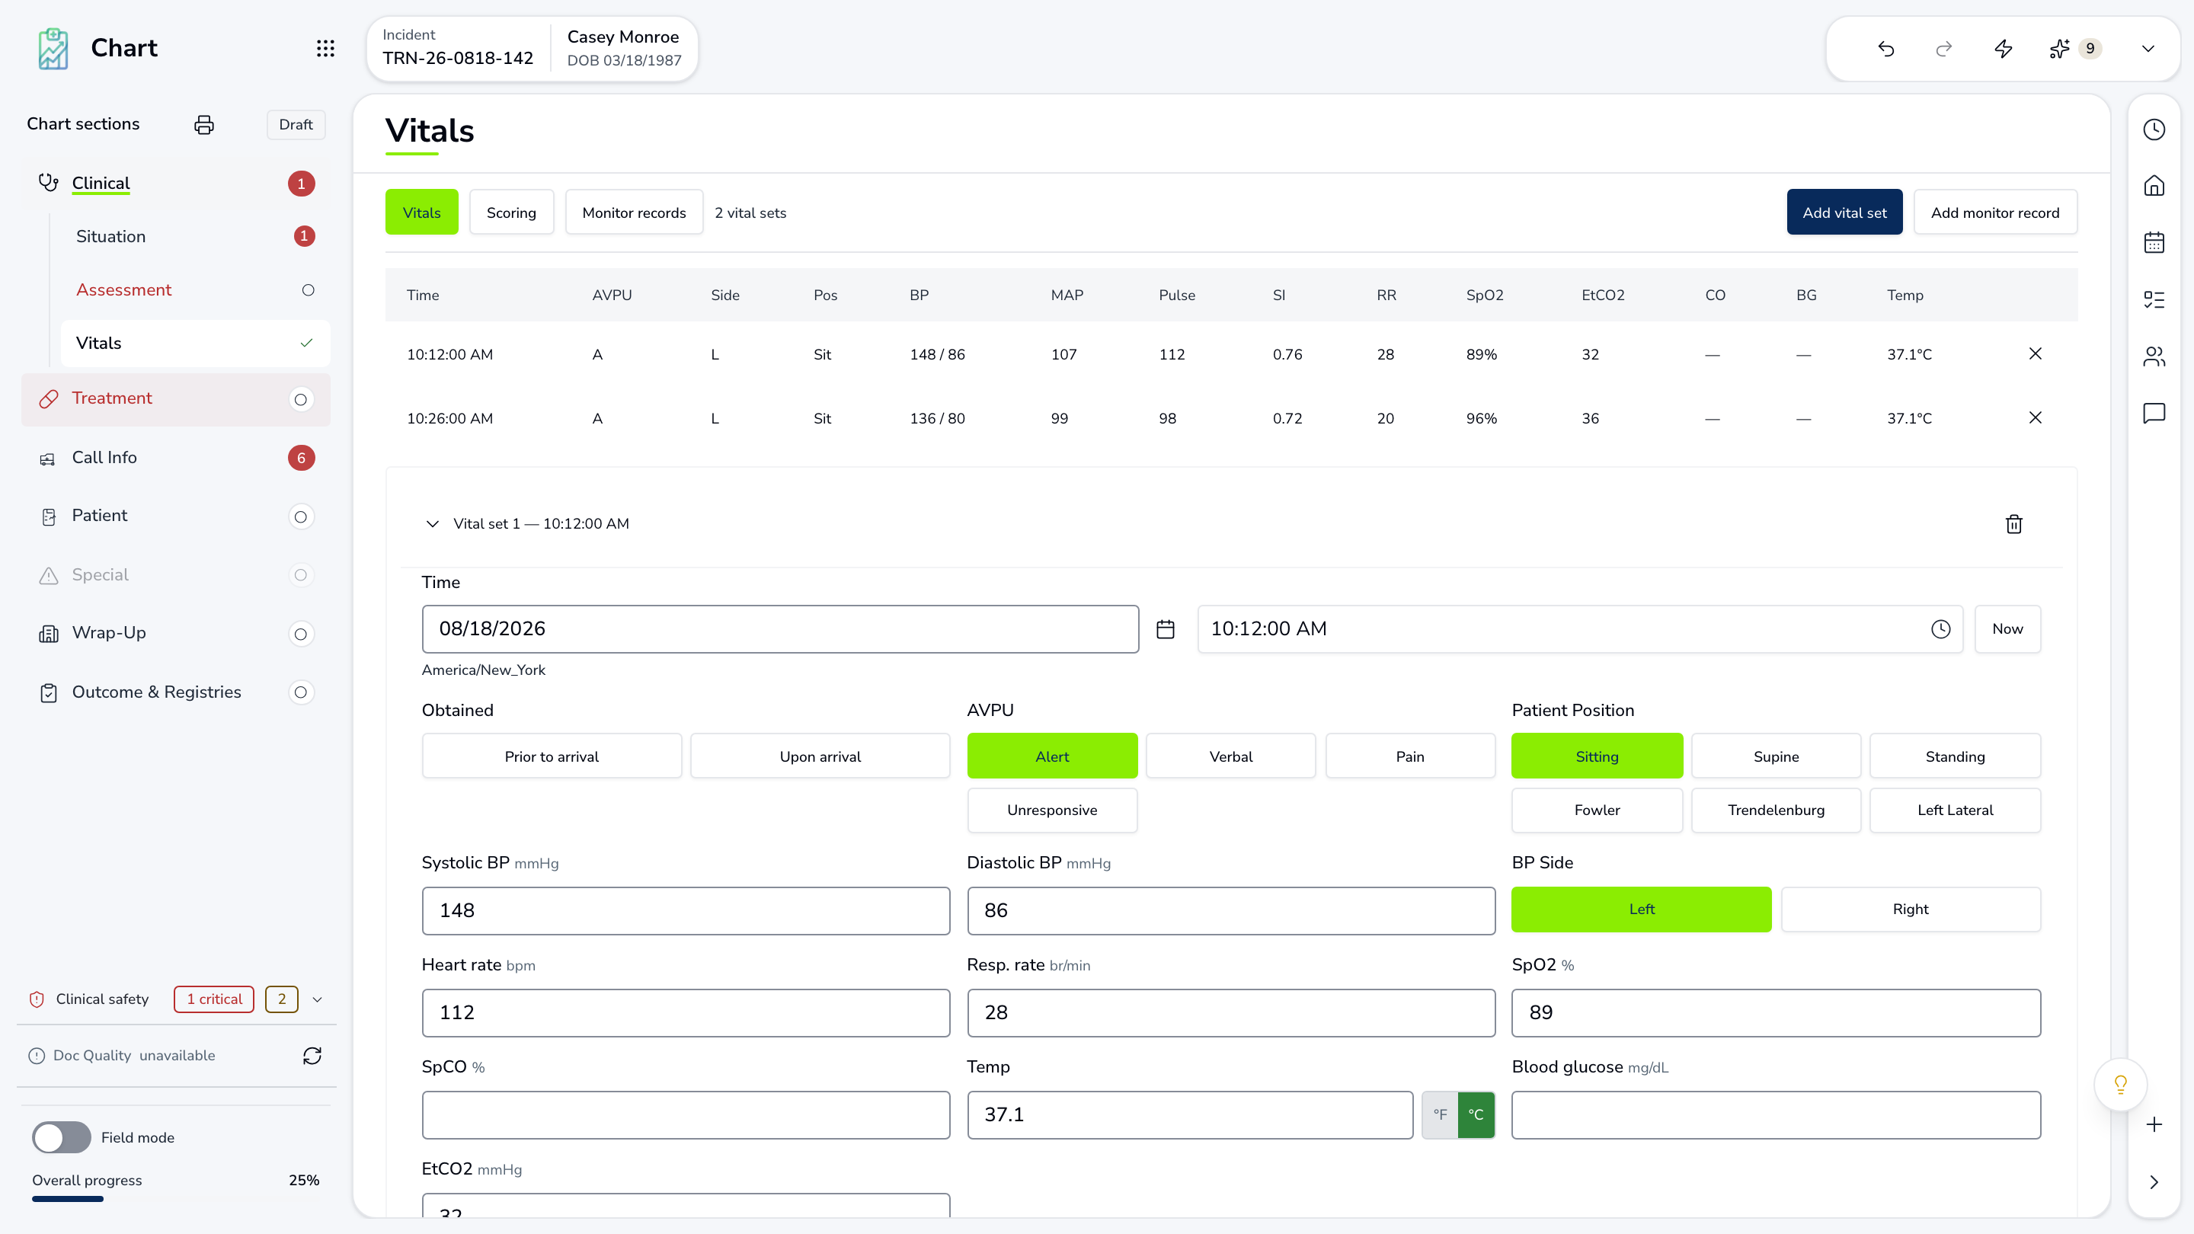The height and width of the screenshot is (1234, 2194).
Task: Open the apps grid menu icon
Action: pos(325,49)
